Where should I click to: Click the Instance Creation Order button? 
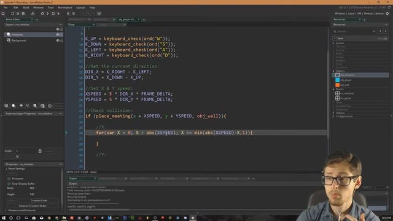tap(33, 206)
